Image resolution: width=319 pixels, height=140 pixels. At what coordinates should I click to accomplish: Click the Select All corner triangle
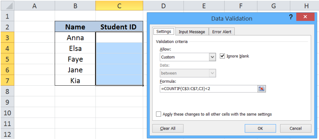[x=7, y=6]
